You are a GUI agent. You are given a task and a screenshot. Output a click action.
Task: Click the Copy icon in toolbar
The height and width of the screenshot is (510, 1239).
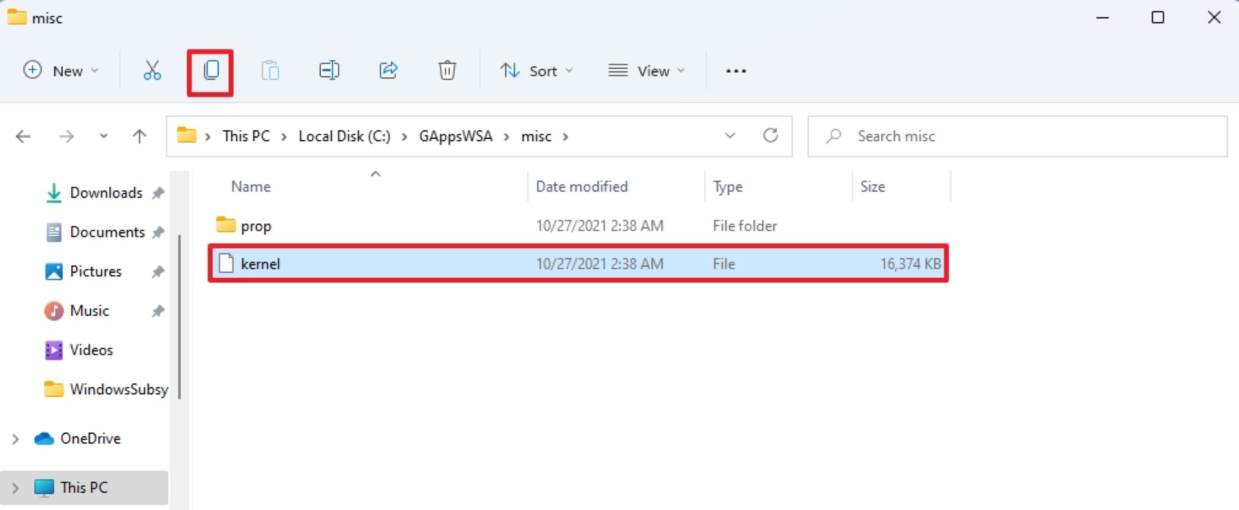(211, 71)
